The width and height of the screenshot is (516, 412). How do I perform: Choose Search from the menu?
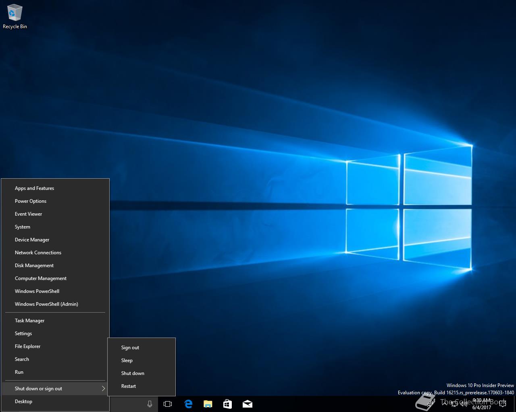pyautogui.click(x=55, y=359)
